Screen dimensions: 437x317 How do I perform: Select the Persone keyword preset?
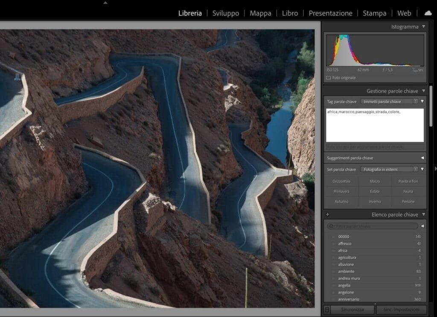pos(408,201)
